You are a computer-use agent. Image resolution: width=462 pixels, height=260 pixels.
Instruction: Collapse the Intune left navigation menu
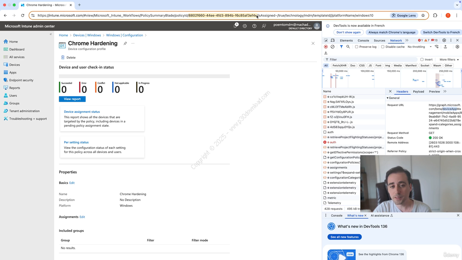pos(51,34)
